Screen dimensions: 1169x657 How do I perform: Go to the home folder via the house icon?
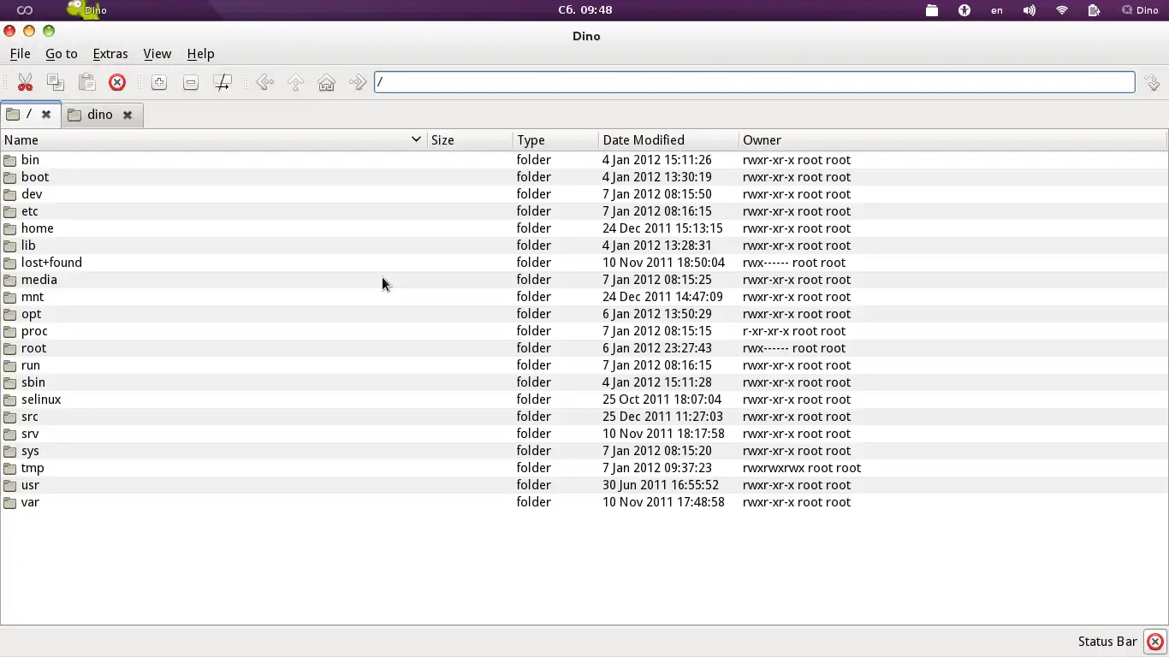point(327,82)
